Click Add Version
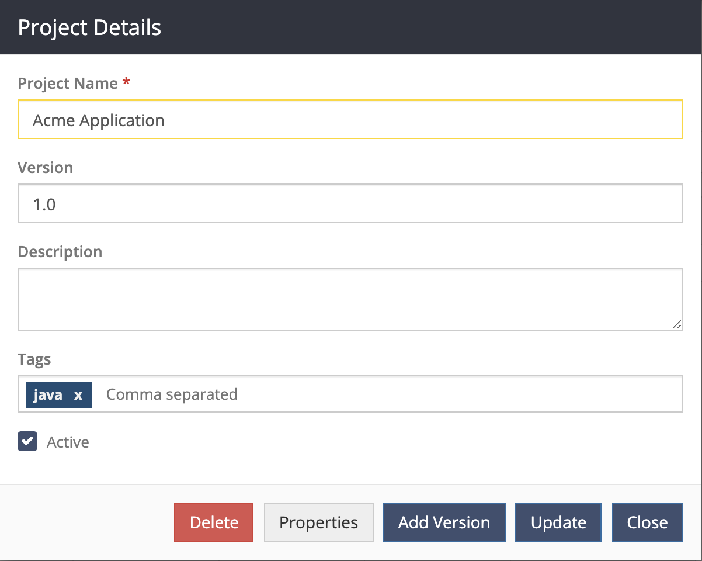Image resolution: width=702 pixels, height=561 pixels. pyautogui.click(x=444, y=522)
